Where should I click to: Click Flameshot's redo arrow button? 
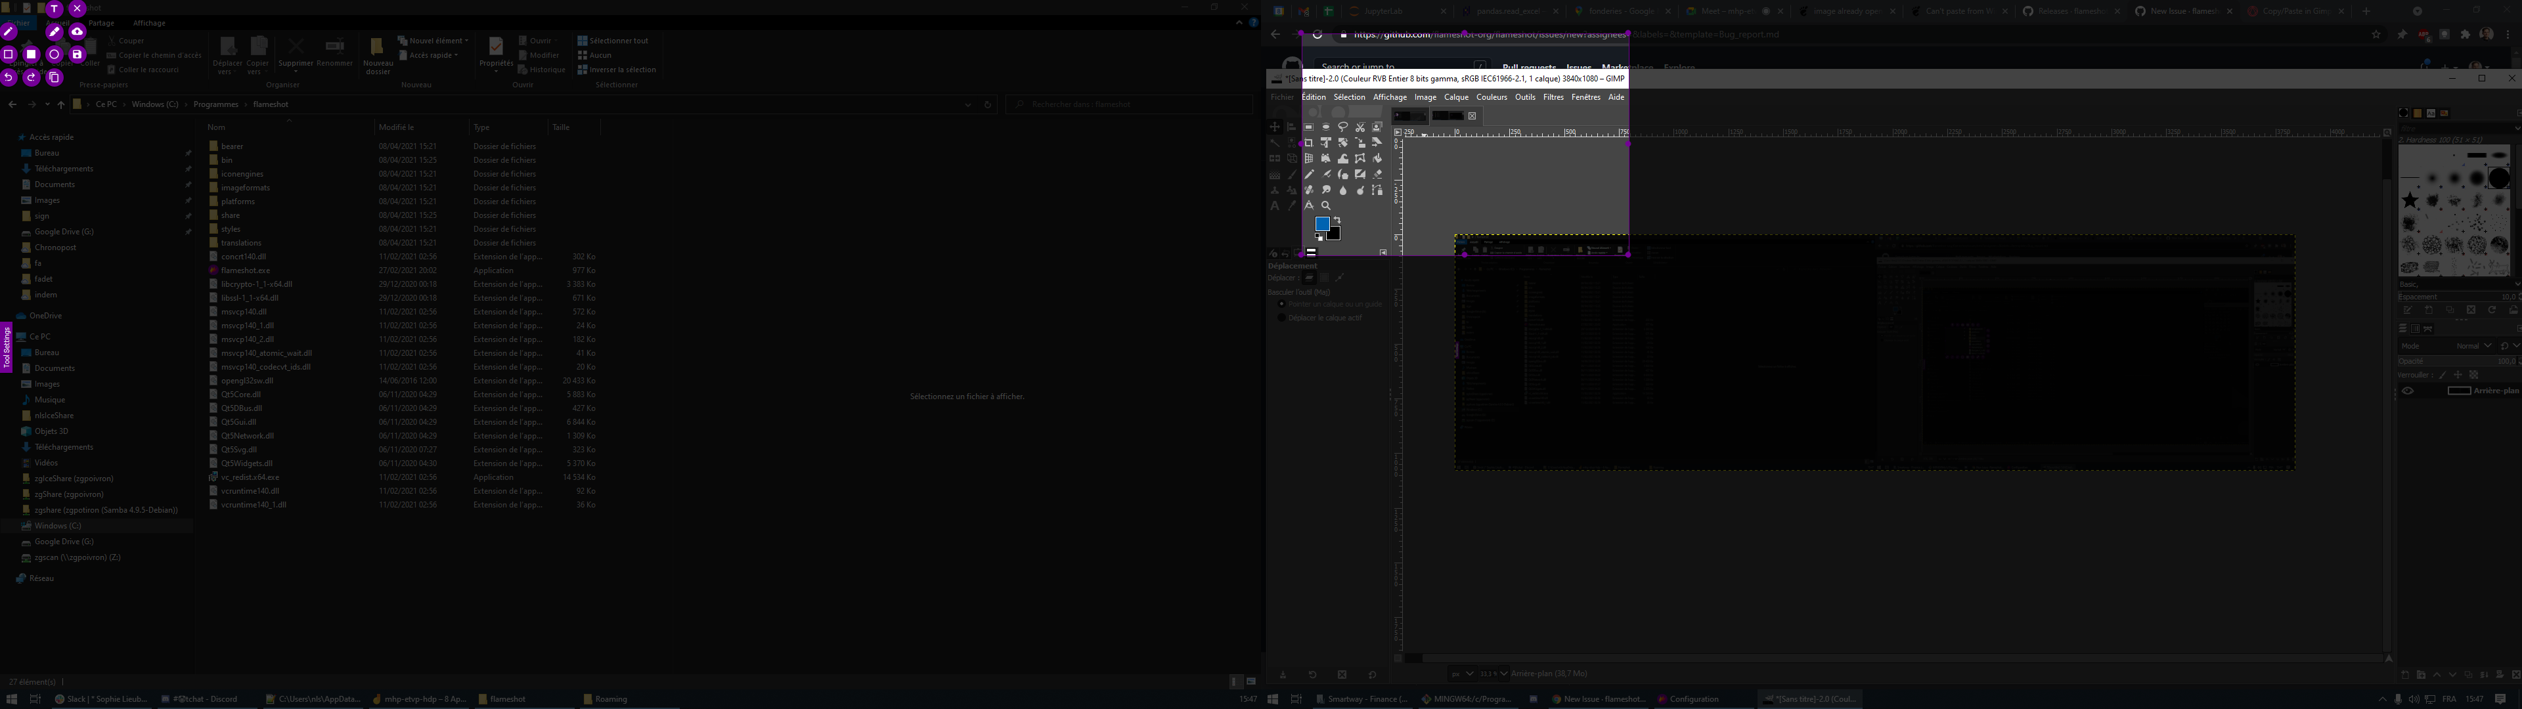(32, 77)
